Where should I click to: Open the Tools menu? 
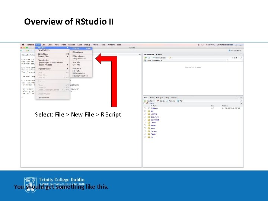[x=103, y=45]
